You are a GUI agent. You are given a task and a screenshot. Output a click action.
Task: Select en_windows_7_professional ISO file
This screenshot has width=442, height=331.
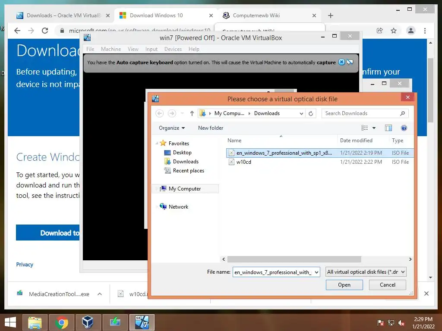click(x=320, y=153)
